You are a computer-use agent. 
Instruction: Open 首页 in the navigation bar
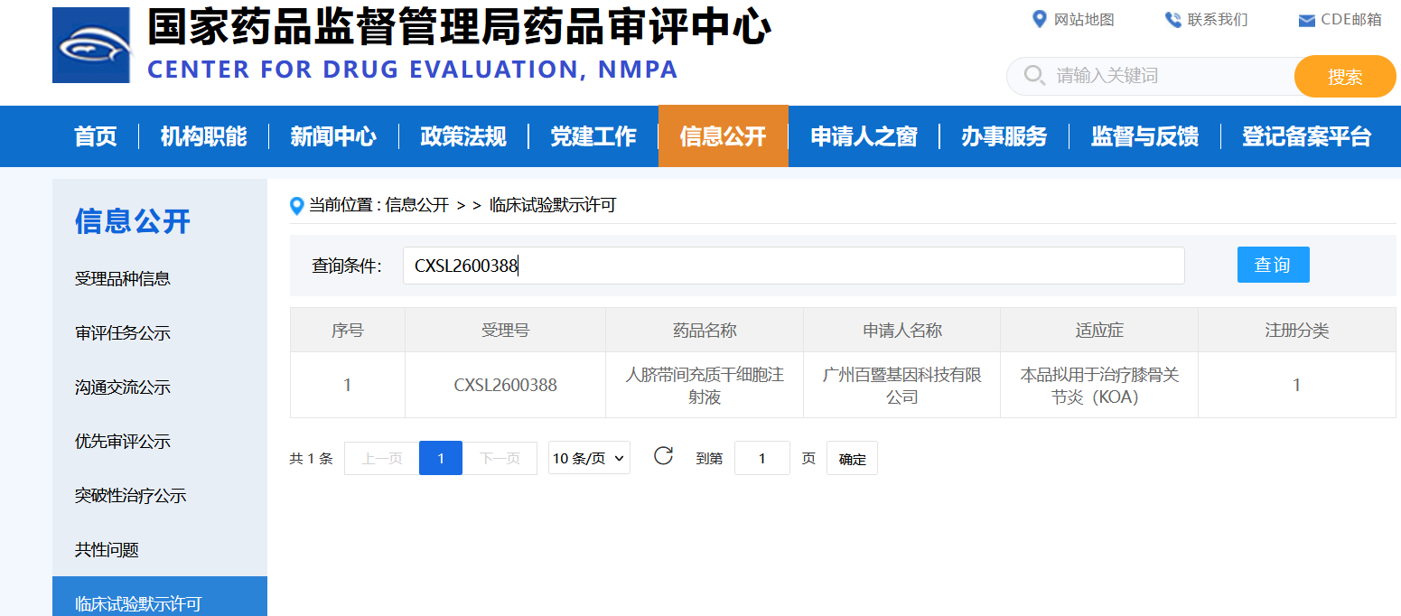click(96, 136)
